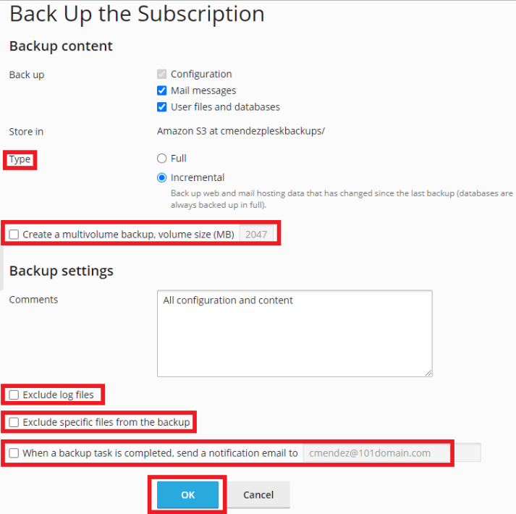The width and height of the screenshot is (516, 514).
Task: Click the Type field label
Action: [x=20, y=159]
